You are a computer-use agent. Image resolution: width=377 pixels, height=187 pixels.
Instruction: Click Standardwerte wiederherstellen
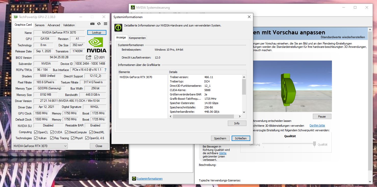click(x=343, y=37)
